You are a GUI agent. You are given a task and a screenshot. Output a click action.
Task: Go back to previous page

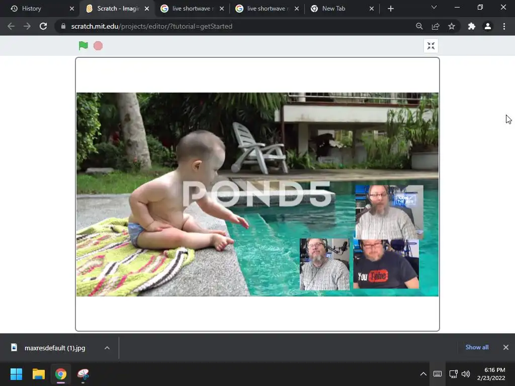click(11, 26)
